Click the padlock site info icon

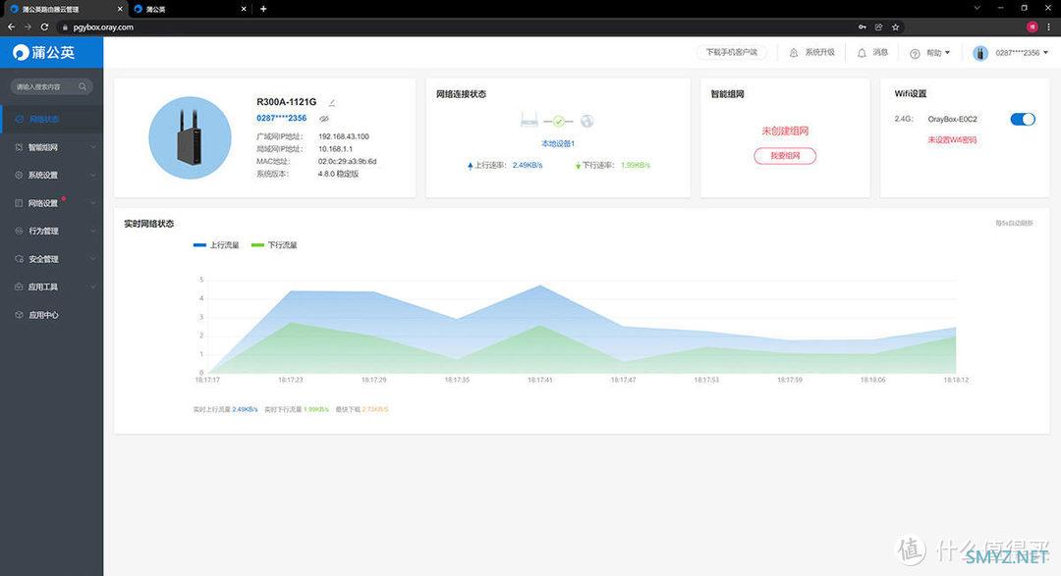[65, 27]
